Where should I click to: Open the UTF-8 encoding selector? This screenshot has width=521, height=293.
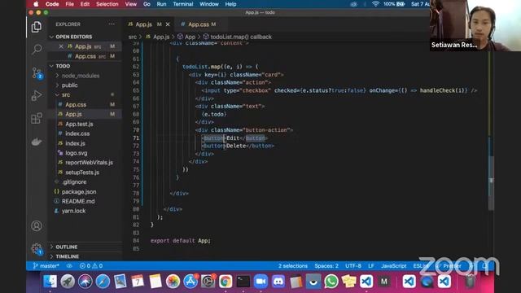(353, 266)
